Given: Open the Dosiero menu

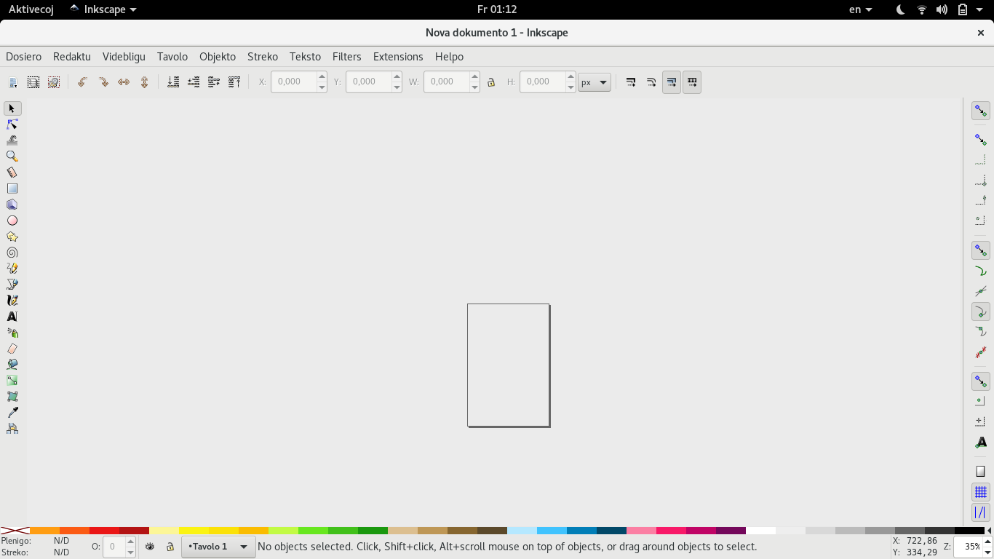Looking at the screenshot, I should (23, 57).
